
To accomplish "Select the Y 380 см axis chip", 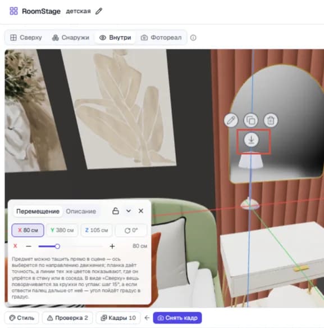I will [x=62, y=230].
